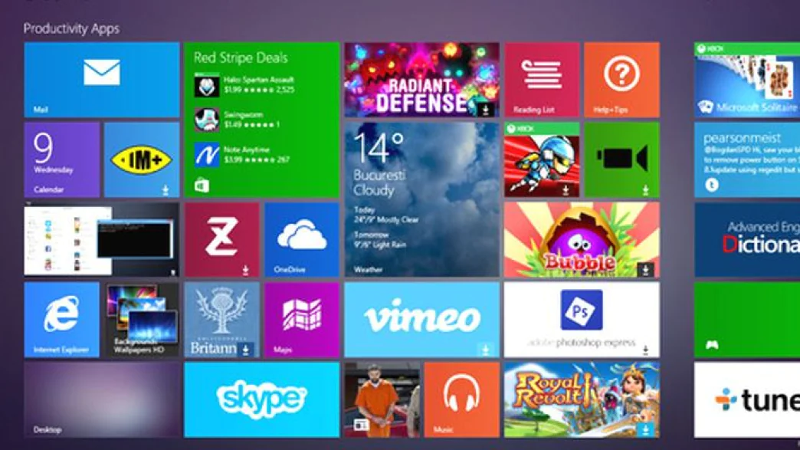The image size is (800, 450).
Task: Click the Productivity Apps group heading
Action: tap(71, 28)
